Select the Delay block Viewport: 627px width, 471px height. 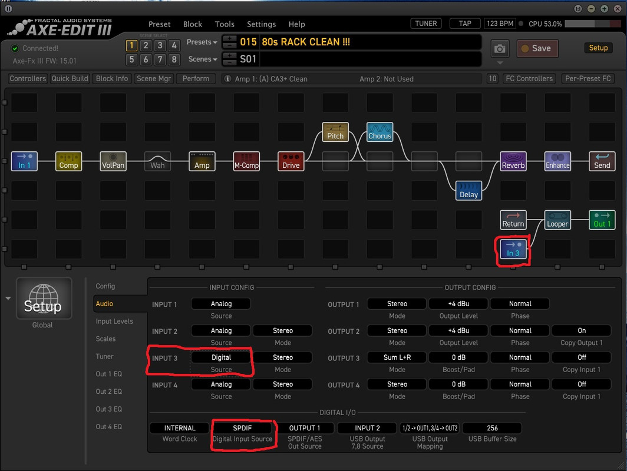coord(468,191)
